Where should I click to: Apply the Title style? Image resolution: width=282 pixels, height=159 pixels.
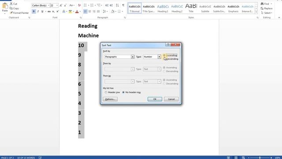click(x=191, y=8)
